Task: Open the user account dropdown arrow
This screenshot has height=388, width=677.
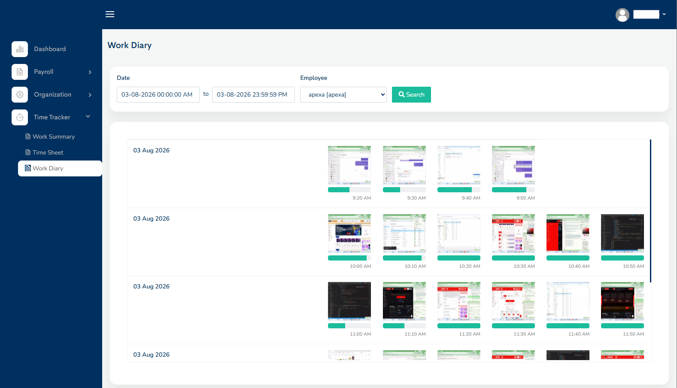Action: click(x=664, y=14)
